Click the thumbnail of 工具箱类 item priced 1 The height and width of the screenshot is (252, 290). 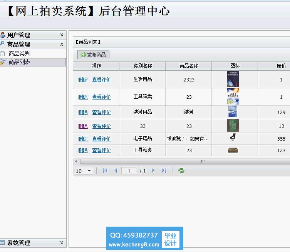(x=233, y=96)
